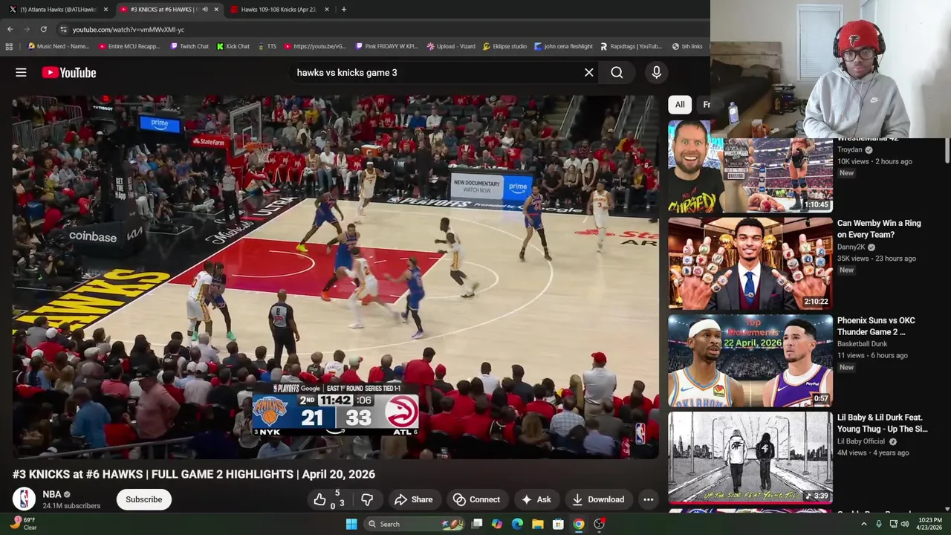Open File Explorer from taskbar

pyautogui.click(x=538, y=524)
